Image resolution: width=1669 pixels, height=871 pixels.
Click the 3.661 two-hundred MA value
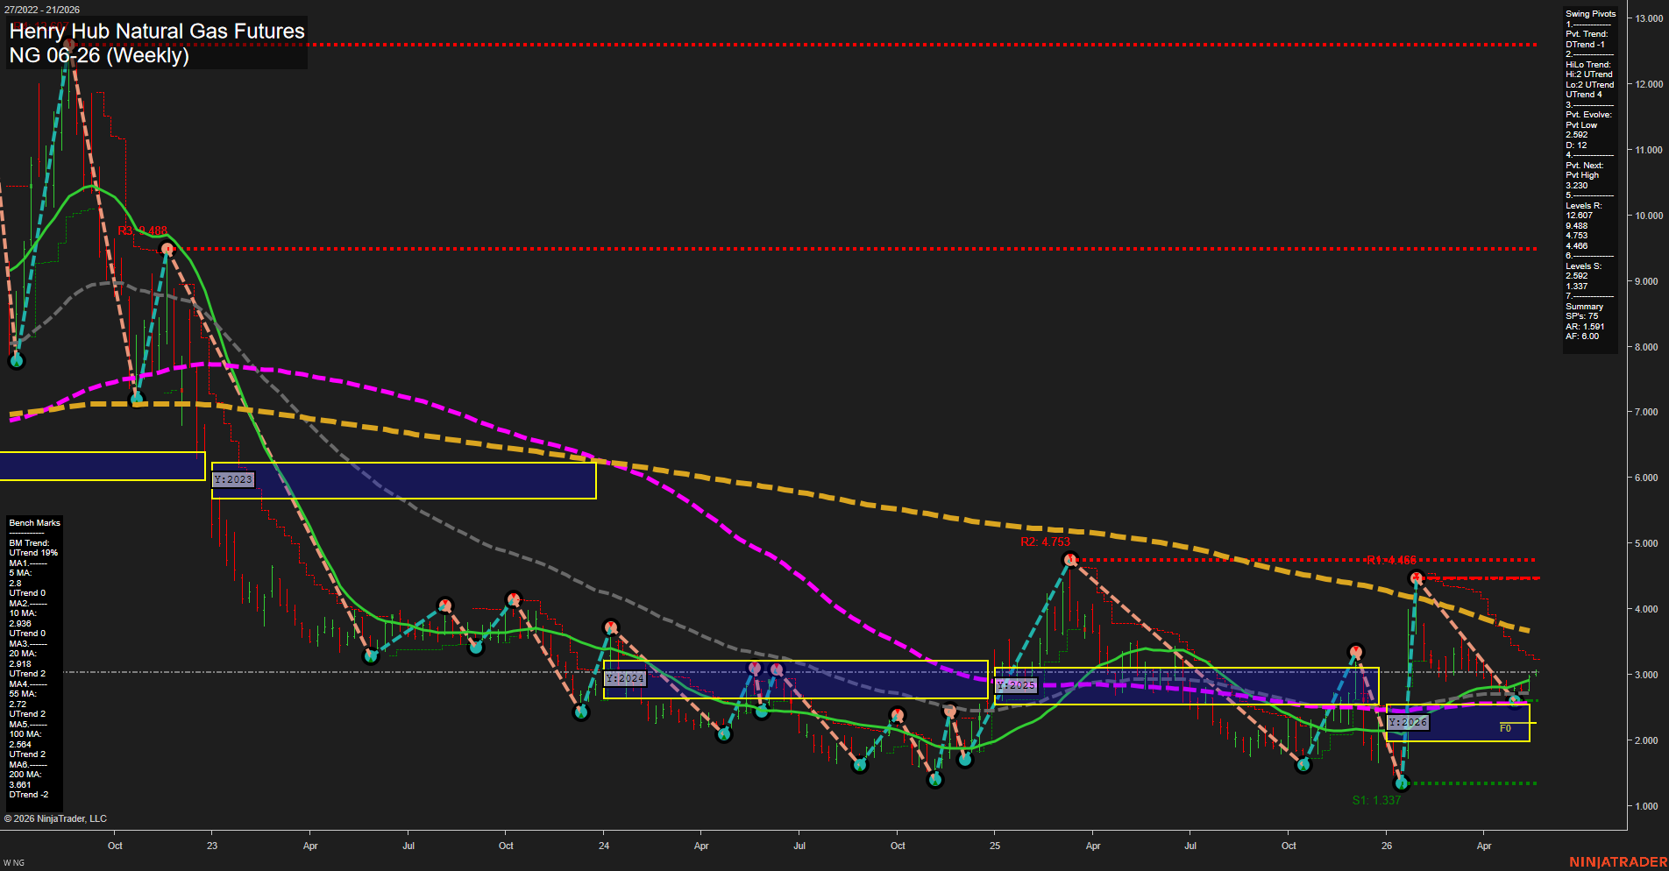20,785
